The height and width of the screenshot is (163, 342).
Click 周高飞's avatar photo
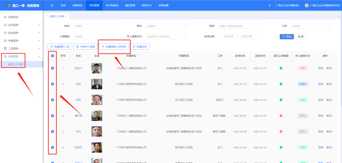click(96, 68)
